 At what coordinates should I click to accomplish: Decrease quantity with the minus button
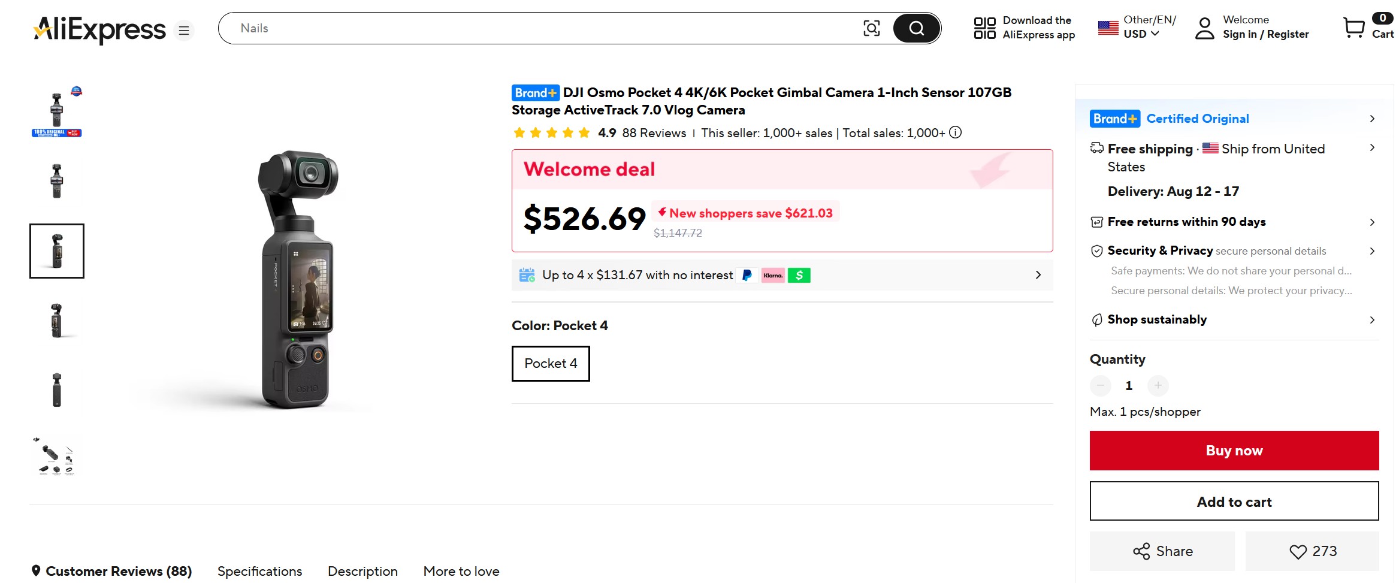tap(1101, 385)
